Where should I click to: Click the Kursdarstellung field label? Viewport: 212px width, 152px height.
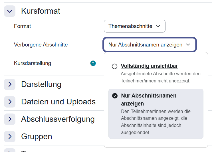click(33, 63)
